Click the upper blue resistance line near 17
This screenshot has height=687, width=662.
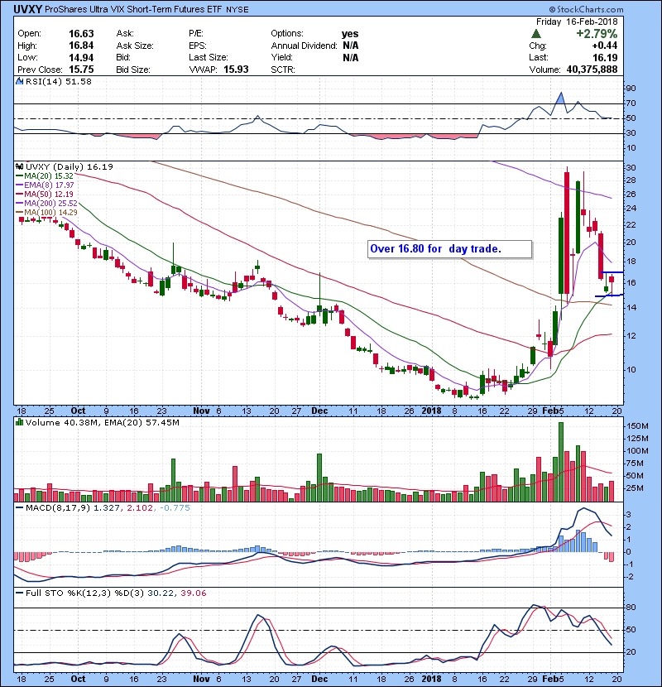point(612,272)
